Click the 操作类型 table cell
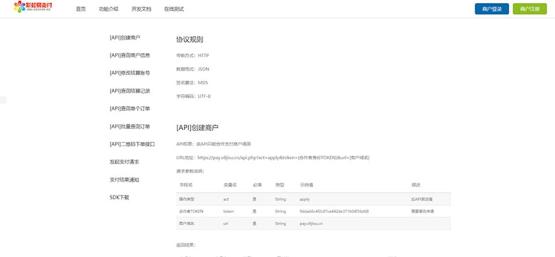Screen dimensions: 555x257 187,199
